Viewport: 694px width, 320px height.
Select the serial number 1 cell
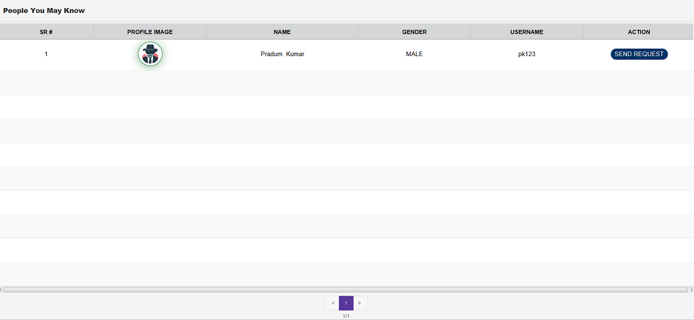tap(47, 54)
